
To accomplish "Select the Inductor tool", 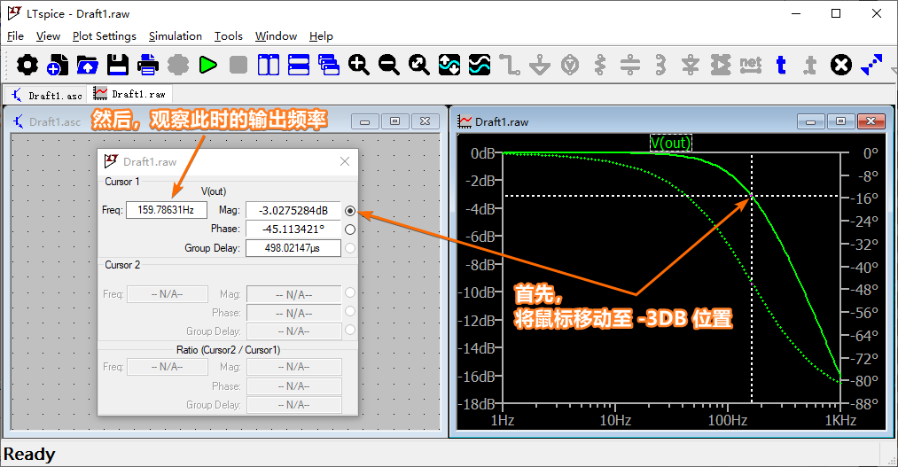I will click(660, 65).
